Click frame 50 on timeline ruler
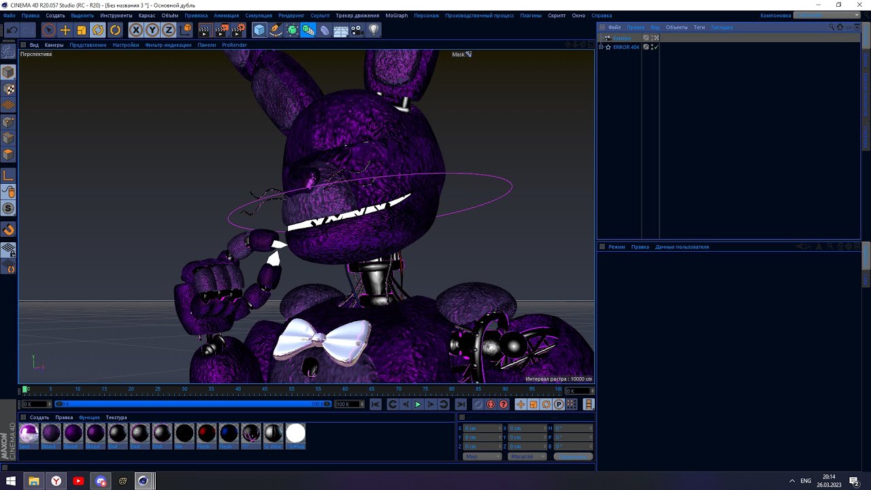The height and width of the screenshot is (490, 871). tap(292, 389)
